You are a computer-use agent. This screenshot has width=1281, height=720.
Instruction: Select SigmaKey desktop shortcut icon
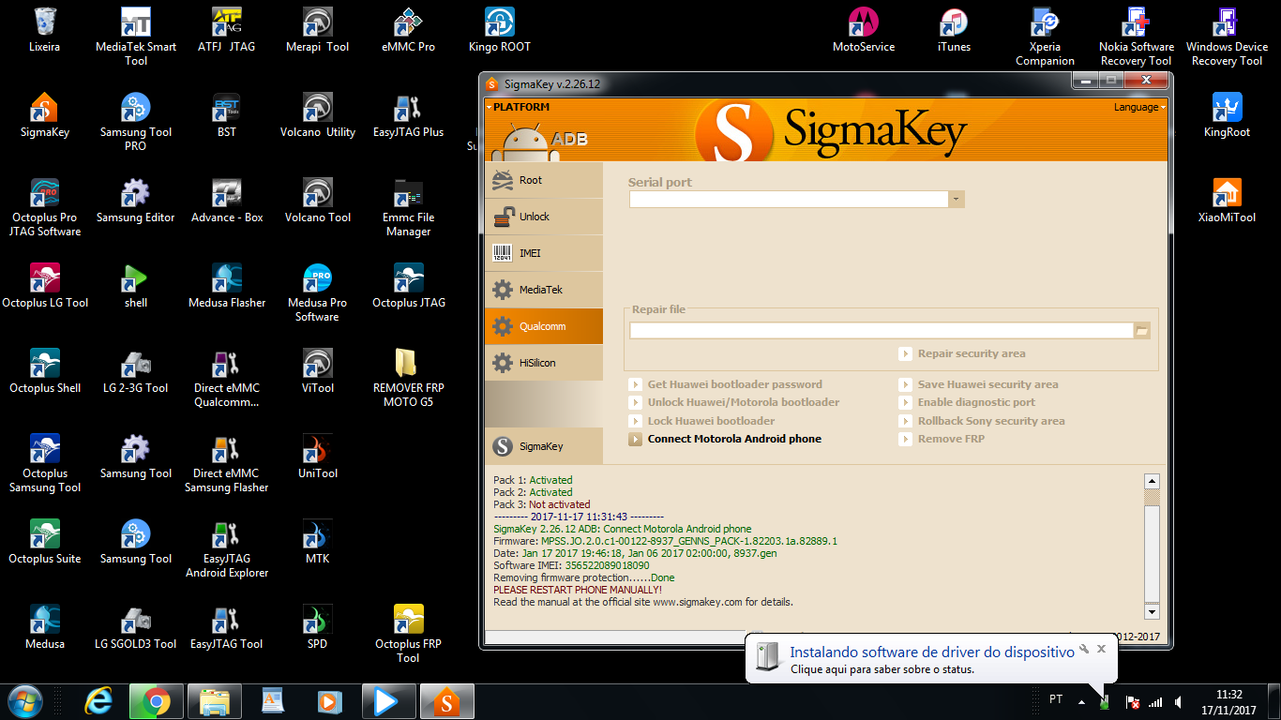44,114
